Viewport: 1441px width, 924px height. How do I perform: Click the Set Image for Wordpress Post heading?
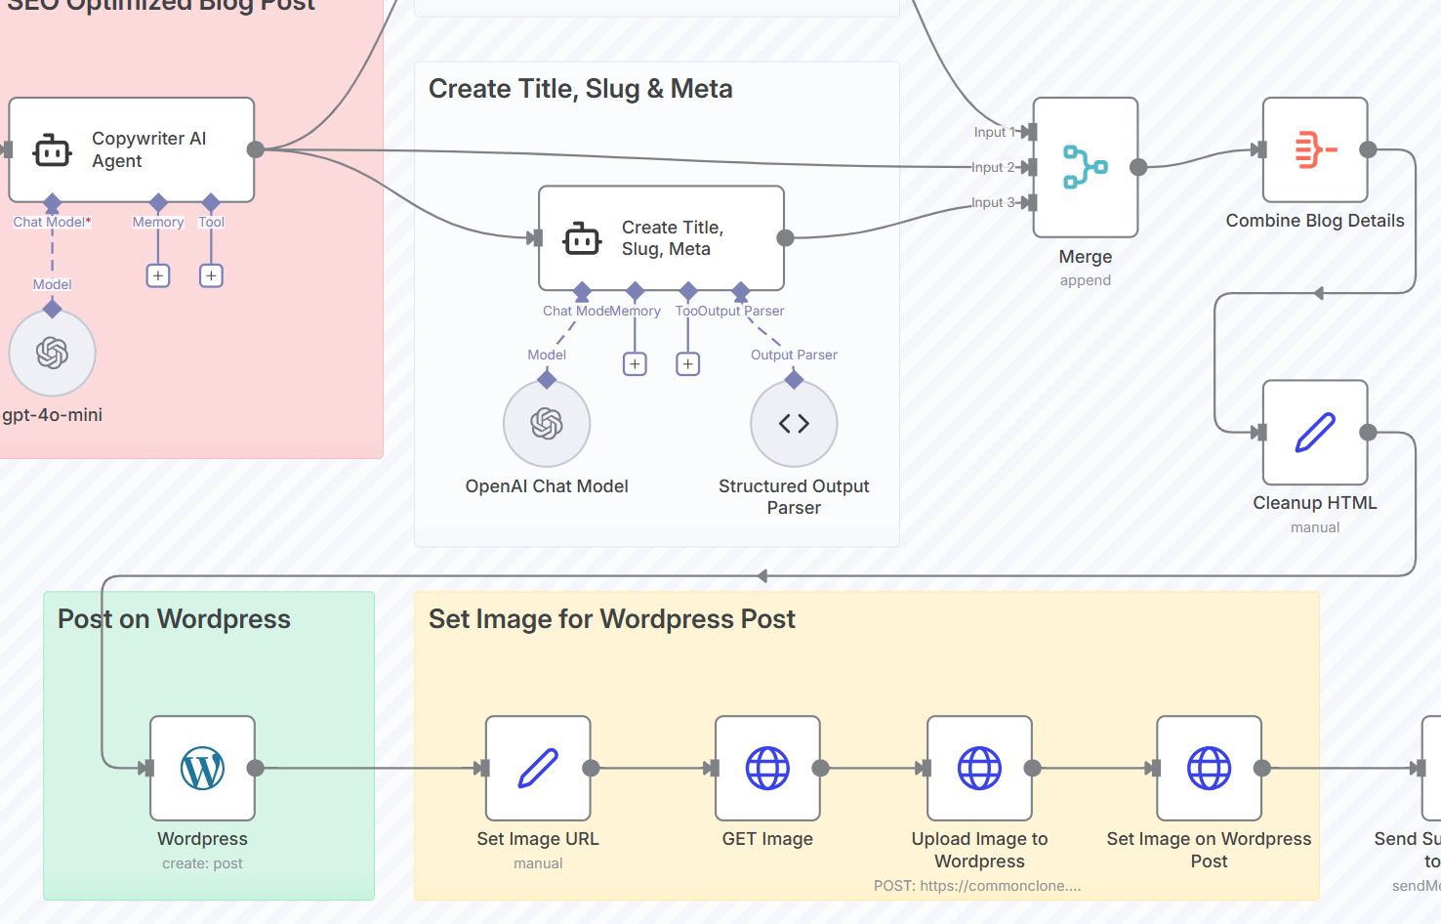pos(611,619)
